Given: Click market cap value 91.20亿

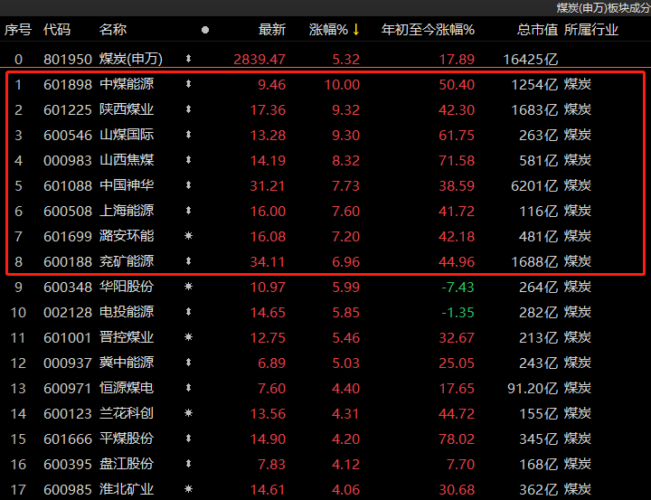Looking at the screenshot, I should pos(533,389).
